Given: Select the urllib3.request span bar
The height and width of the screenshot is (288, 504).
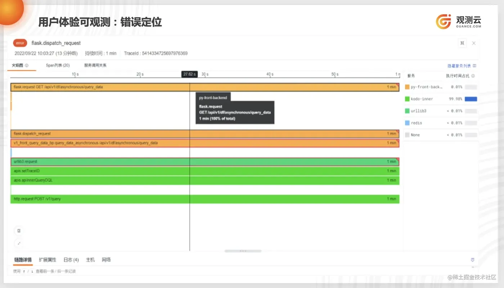Looking at the screenshot, I should 205,162.
